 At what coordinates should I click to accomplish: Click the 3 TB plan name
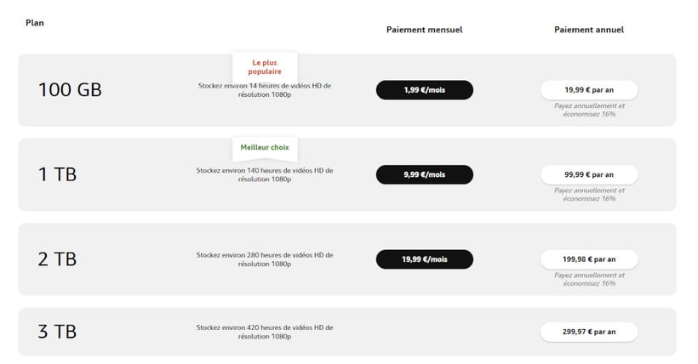pos(57,331)
